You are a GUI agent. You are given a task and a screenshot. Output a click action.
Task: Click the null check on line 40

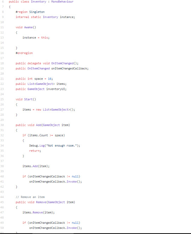click(x=51, y=176)
